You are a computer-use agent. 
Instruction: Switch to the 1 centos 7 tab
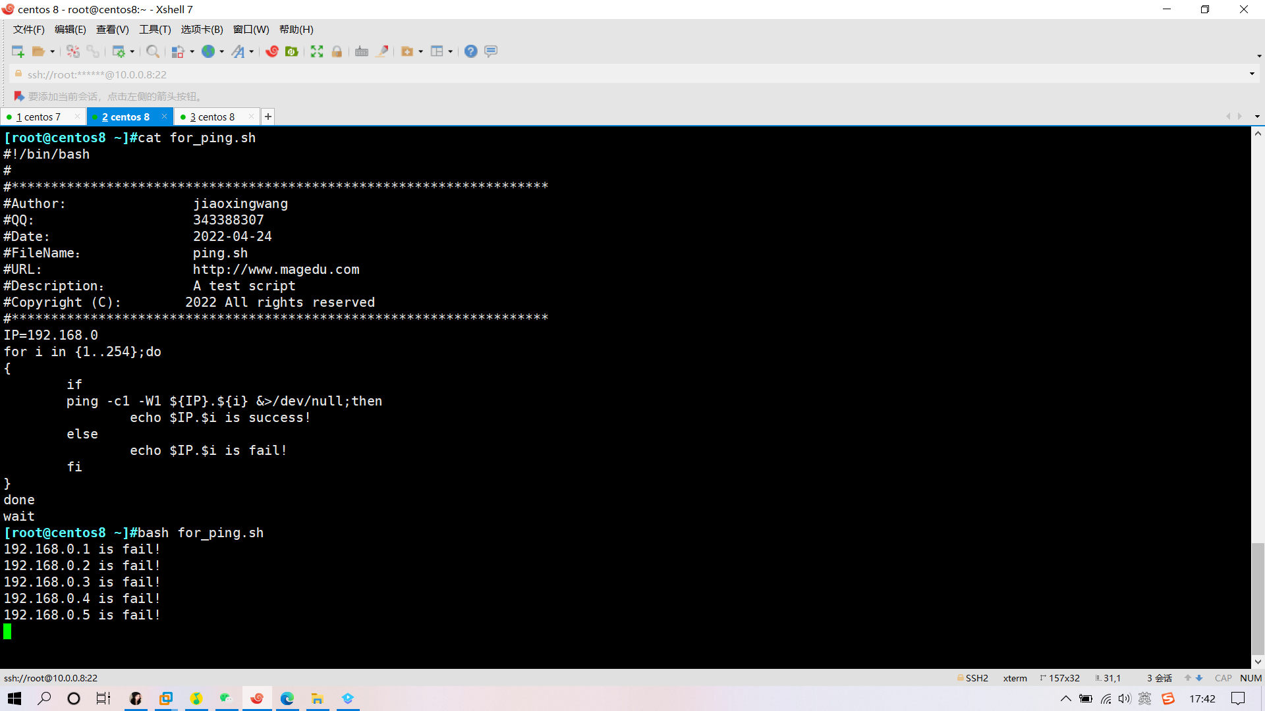coord(40,117)
